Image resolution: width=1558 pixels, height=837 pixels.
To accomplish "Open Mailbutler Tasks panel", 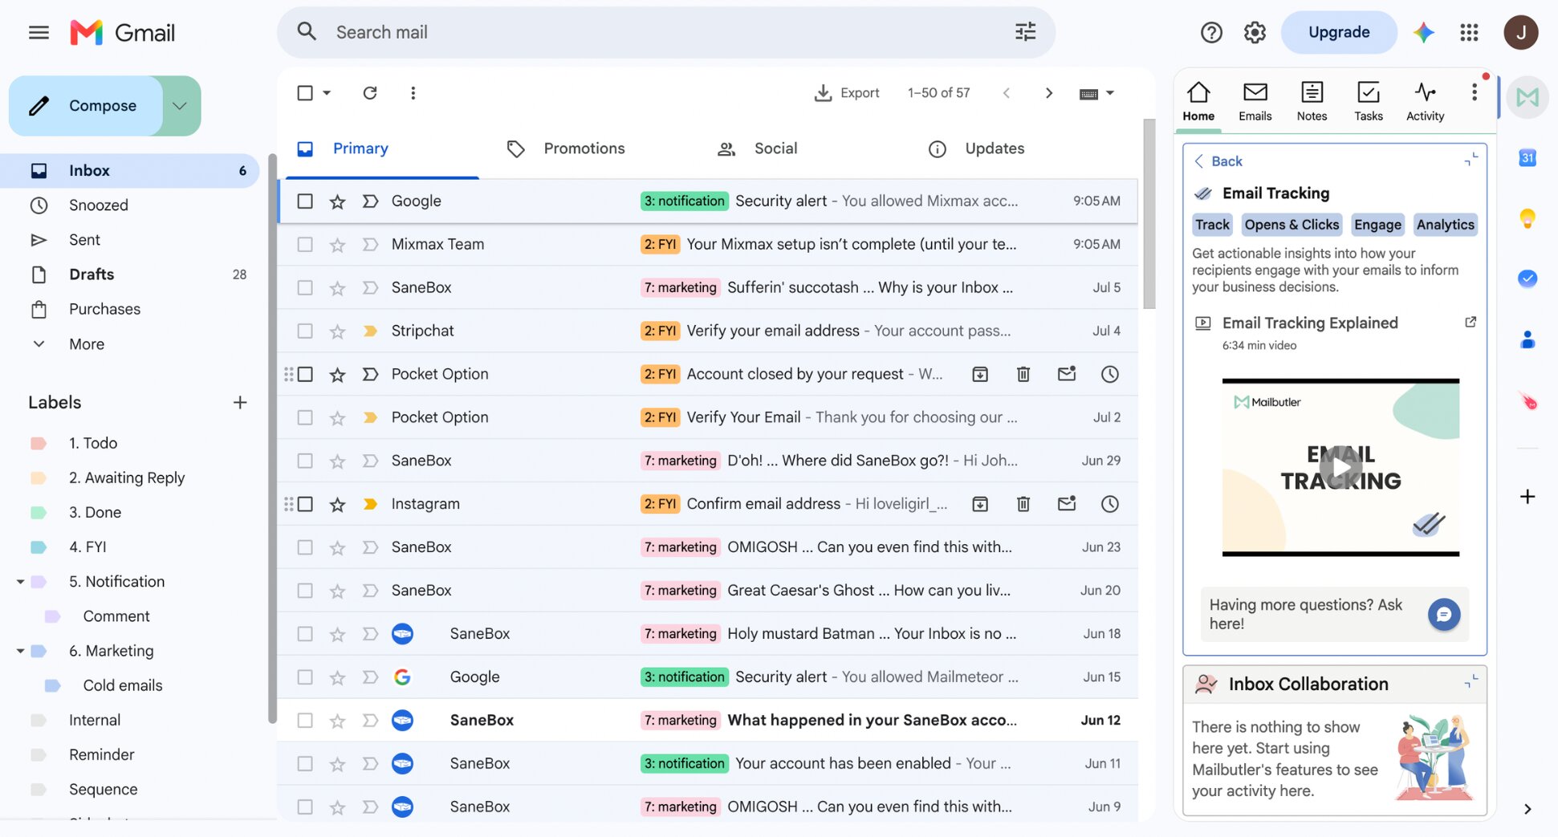I will point(1369,101).
